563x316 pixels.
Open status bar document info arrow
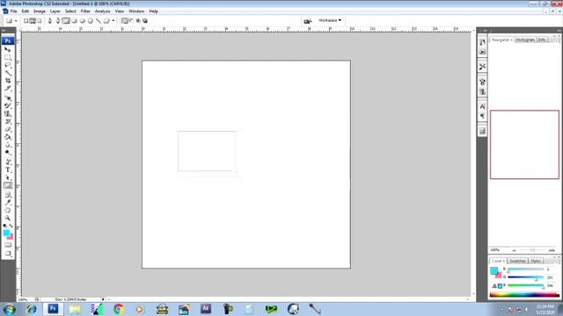click(x=103, y=299)
